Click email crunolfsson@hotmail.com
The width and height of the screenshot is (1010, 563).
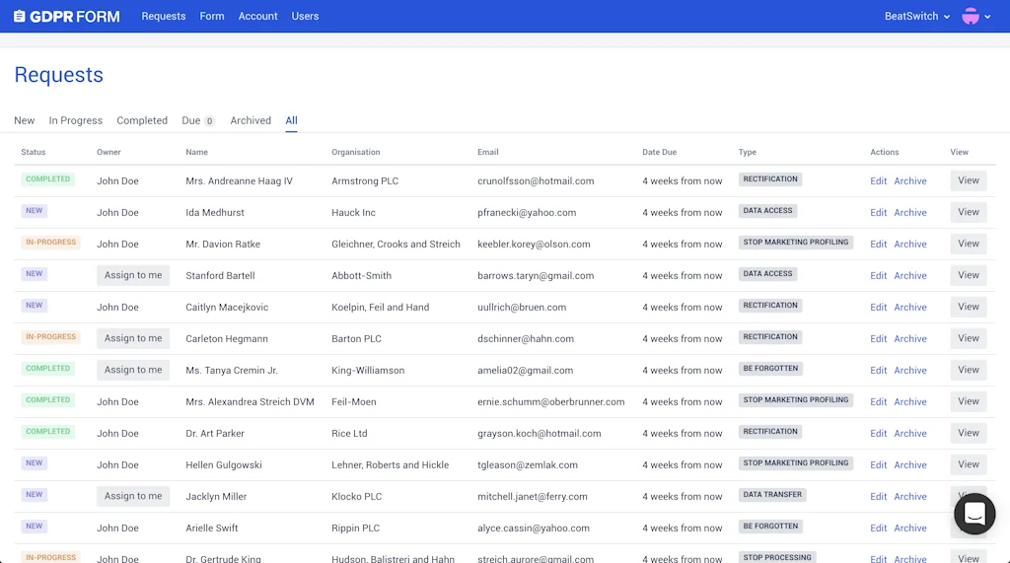(536, 181)
